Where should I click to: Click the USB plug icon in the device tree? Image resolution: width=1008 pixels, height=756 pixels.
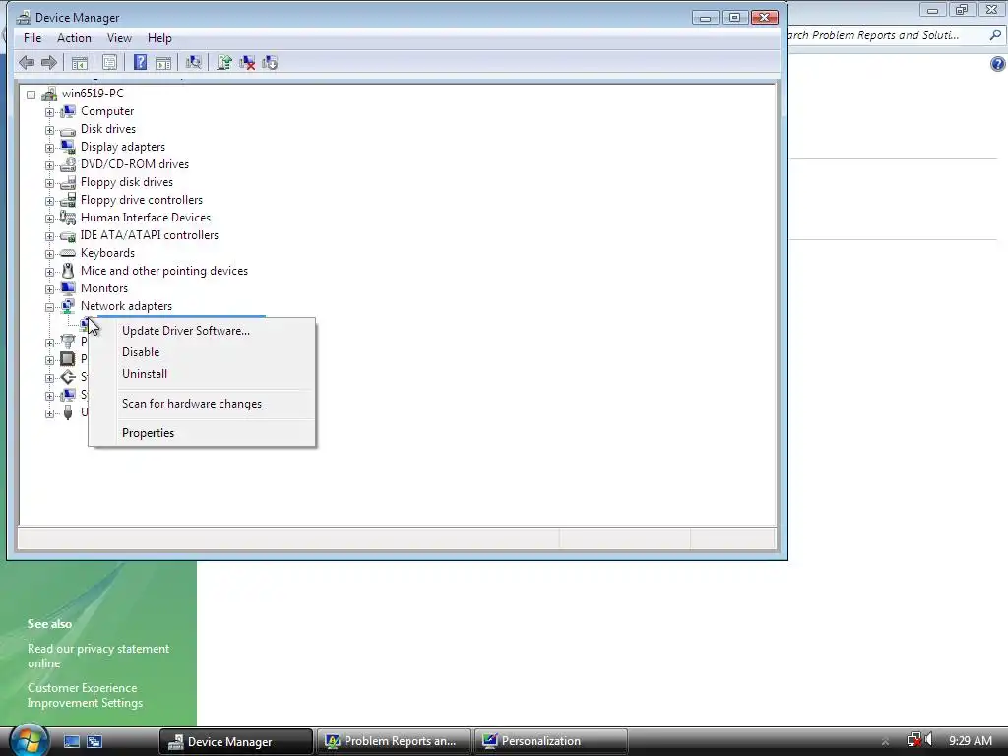coord(68,412)
